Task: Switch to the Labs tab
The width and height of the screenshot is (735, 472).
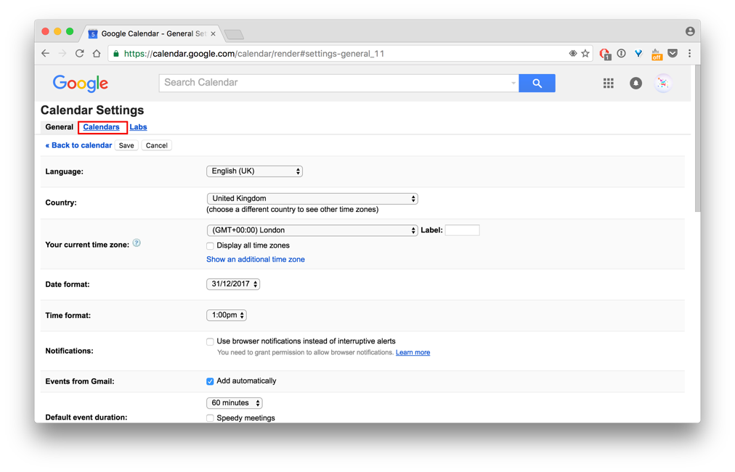Action: (138, 127)
